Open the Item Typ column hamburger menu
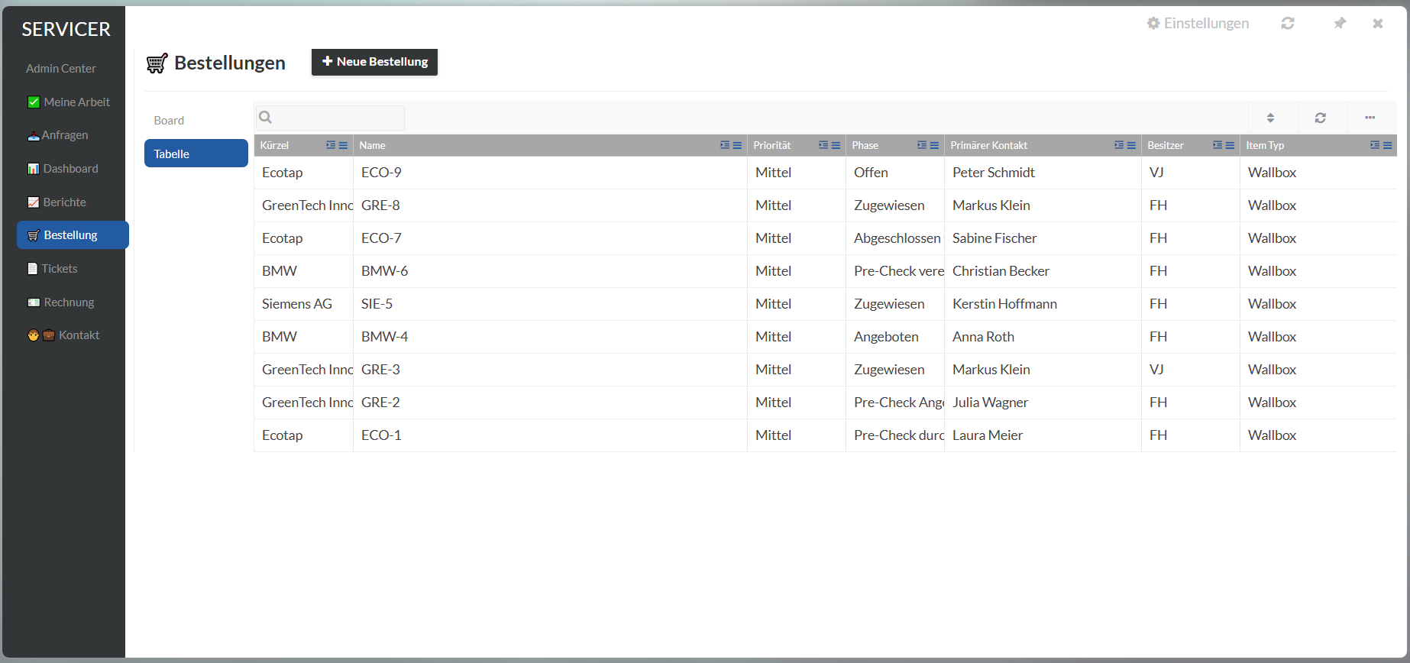The image size is (1410, 663). coord(1387,145)
